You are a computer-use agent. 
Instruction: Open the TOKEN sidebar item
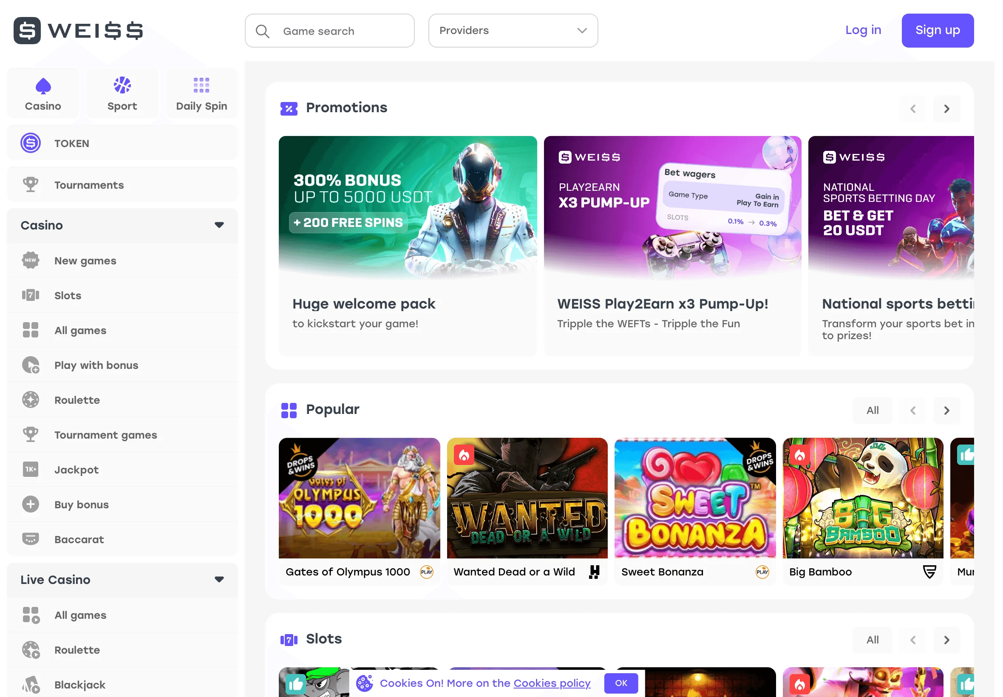[x=72, y=143]
